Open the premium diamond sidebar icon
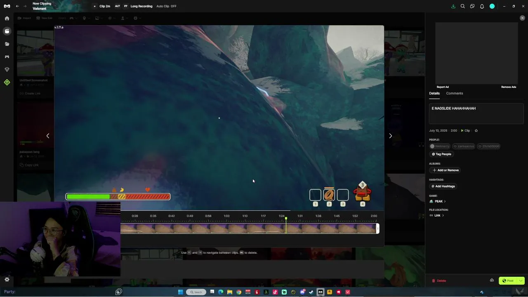528x297 pixels. (7, 69)
